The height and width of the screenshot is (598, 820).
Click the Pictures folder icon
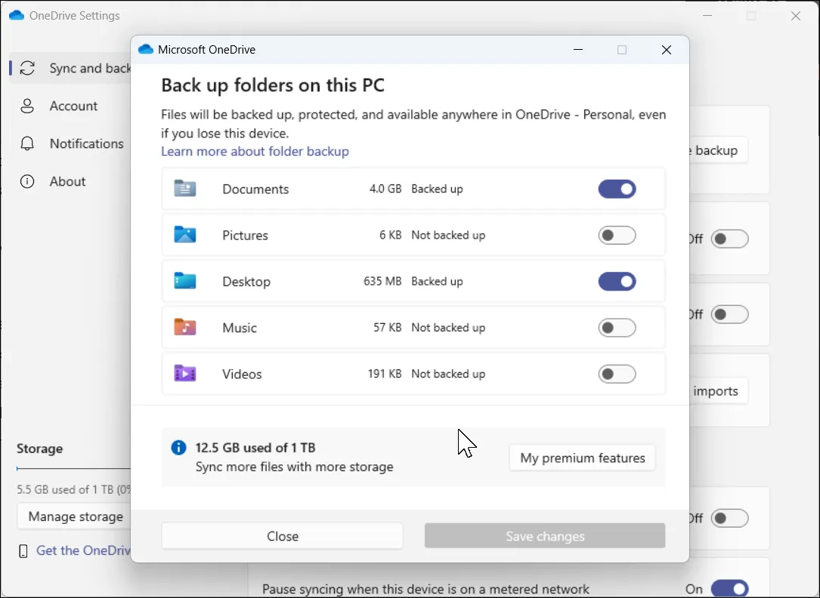click(x=184, y=235)
